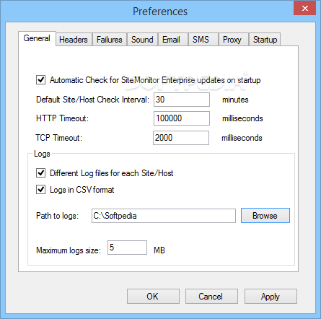Click the Maximum logs size field
Screen dimensions: 321x319
coord(127,248)
